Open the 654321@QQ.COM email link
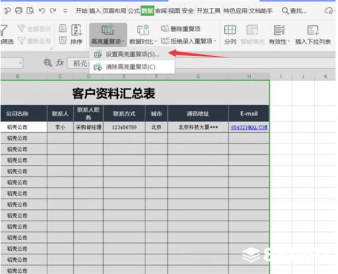338x274 pixels. click(x=249, y=127)
